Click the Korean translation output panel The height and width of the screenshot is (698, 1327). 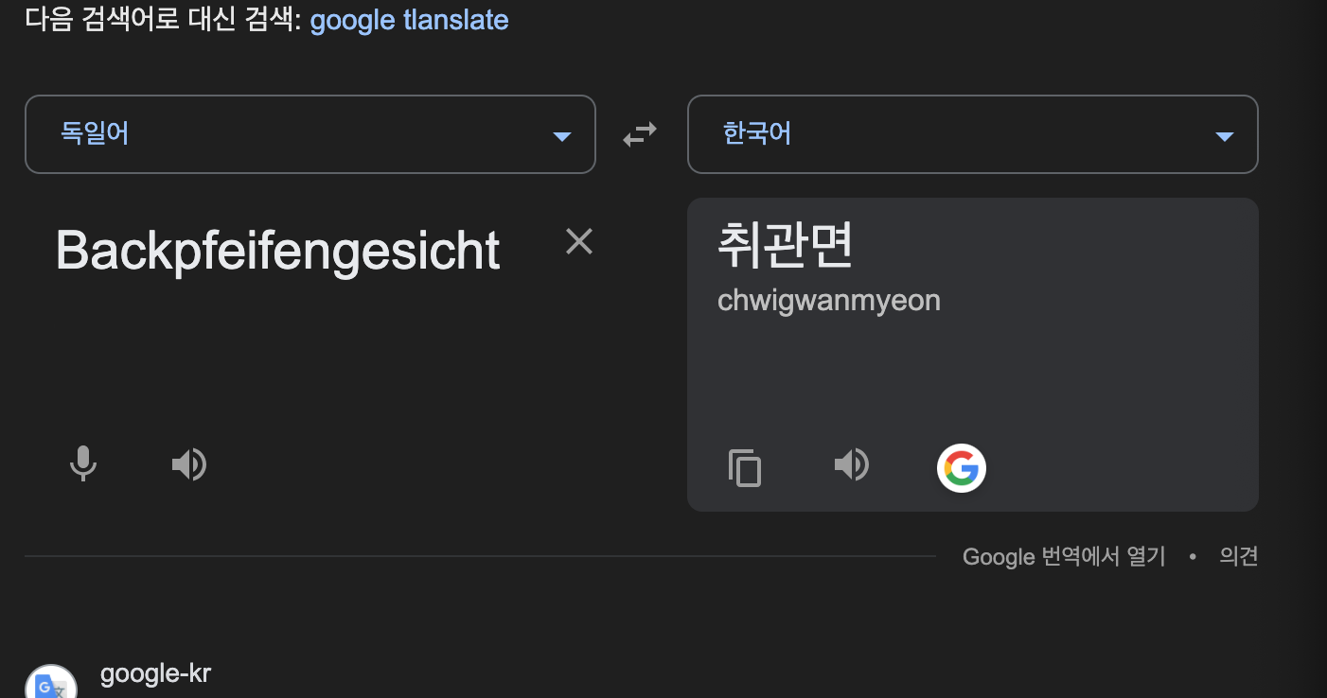(973, 354)
